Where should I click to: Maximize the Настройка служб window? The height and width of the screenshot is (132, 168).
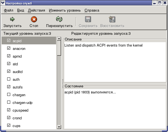pyautogui.click(x=160, y=3)
